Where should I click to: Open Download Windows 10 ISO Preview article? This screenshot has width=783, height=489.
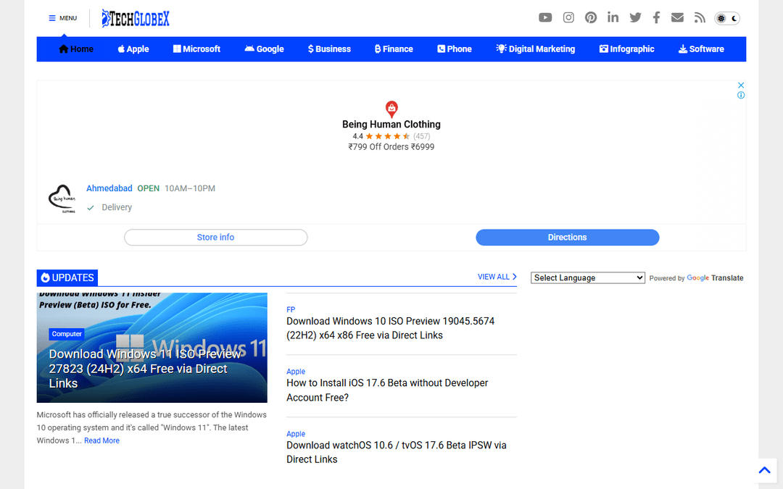(391, 328)
